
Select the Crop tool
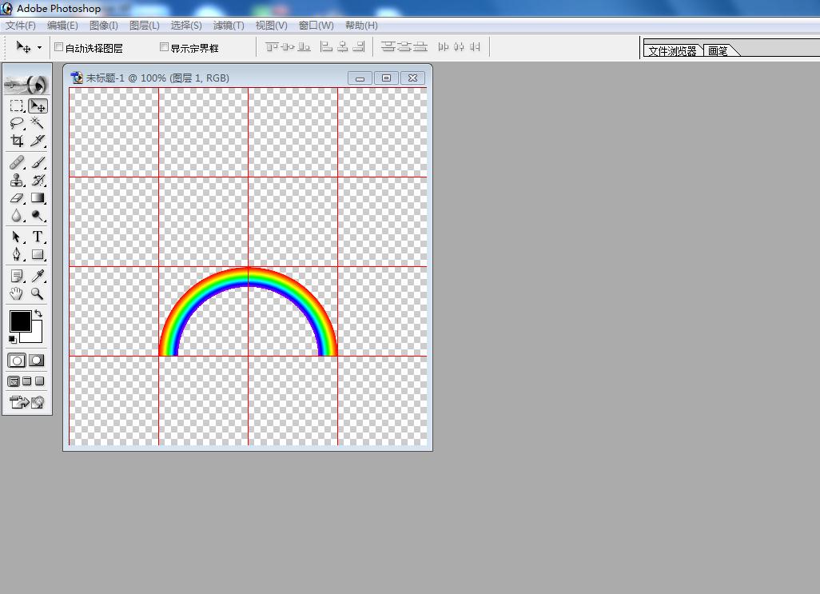17,140
